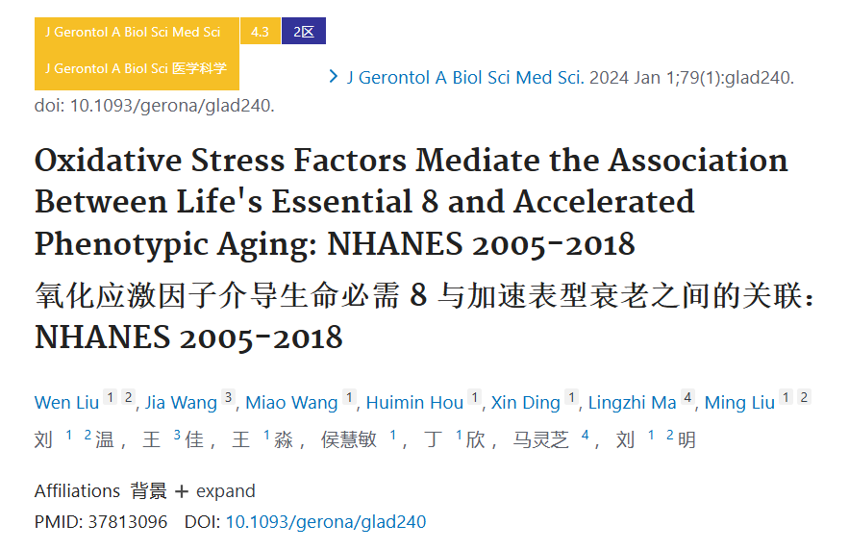The image size is (849, 550).
Task: Open the J Gerontol A Biol Sci Med Sci citation link
Action: tap(465, 78)
